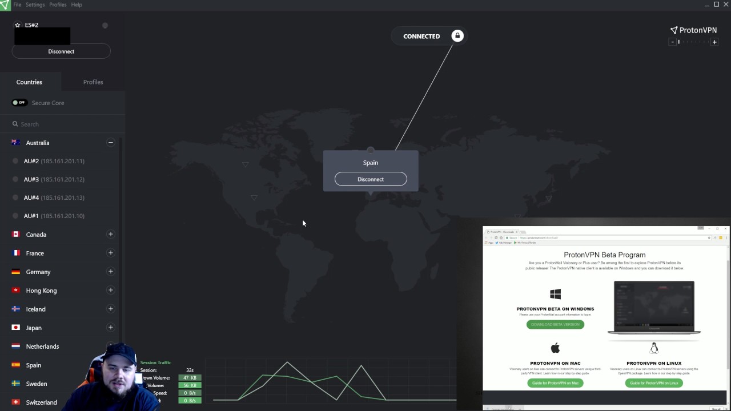Click the laptop preview image on browser page
The height and width of the screenshot is (411, 731).
click(x=654, y=308)
